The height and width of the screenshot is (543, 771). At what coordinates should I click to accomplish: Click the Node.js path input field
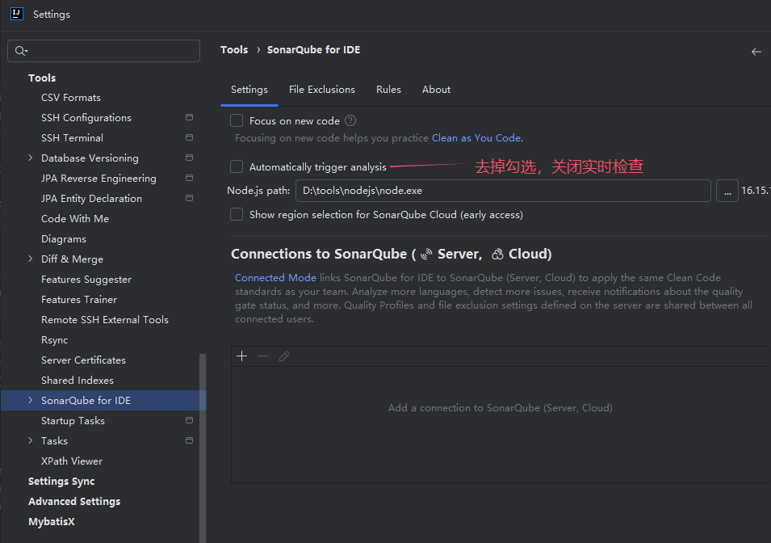click(x=502, y=191)
